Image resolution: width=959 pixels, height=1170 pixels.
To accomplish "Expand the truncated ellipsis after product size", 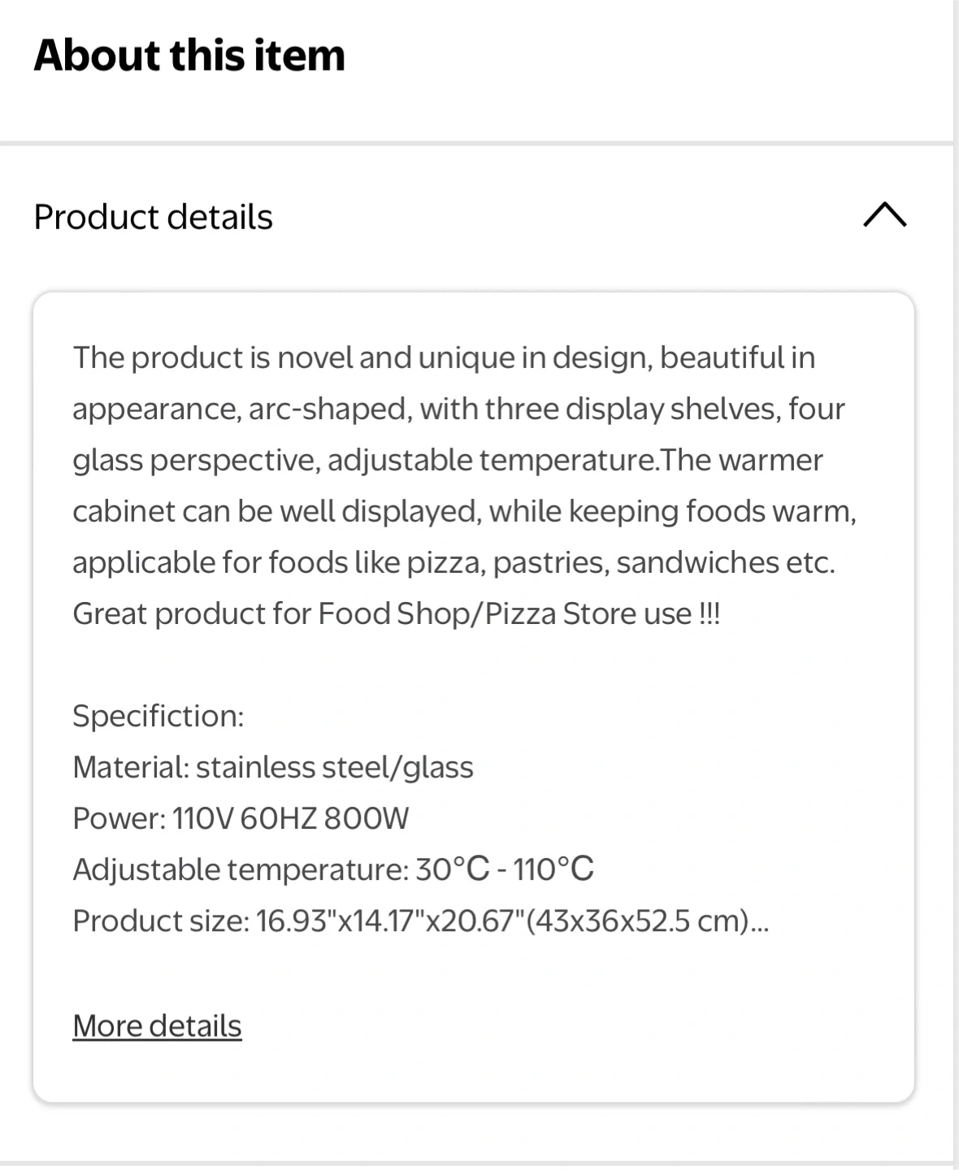I will point(760,922).
